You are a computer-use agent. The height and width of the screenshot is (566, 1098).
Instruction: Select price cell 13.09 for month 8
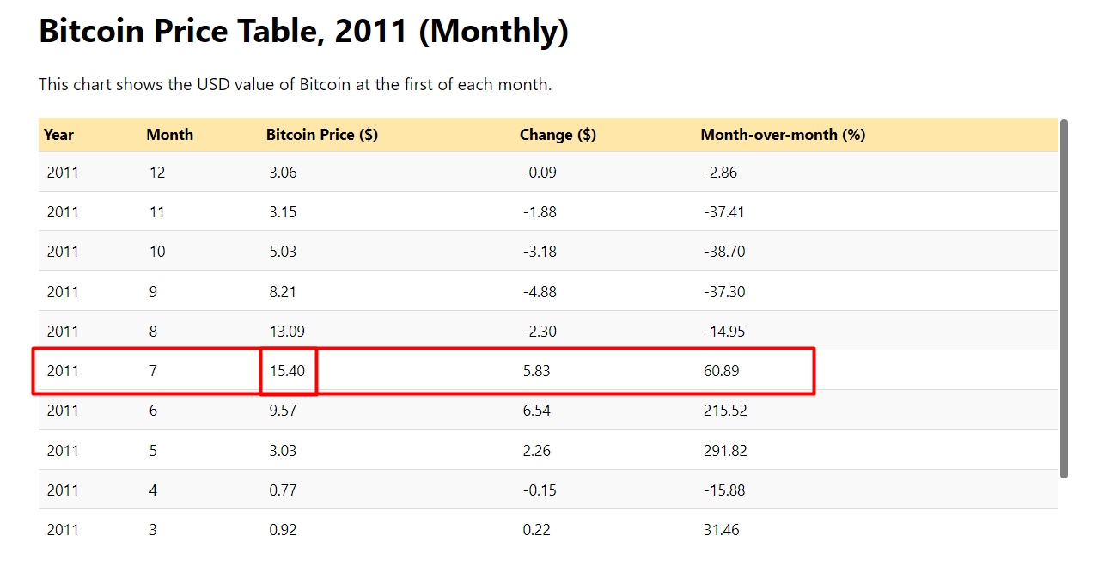point(287,332)
